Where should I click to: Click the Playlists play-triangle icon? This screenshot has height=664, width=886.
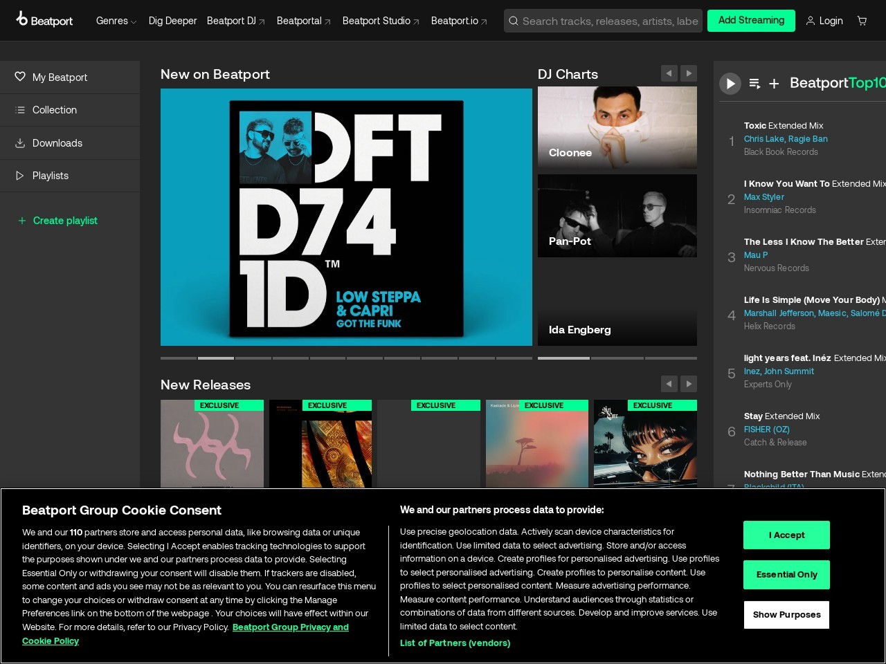[x=20, y=176]
